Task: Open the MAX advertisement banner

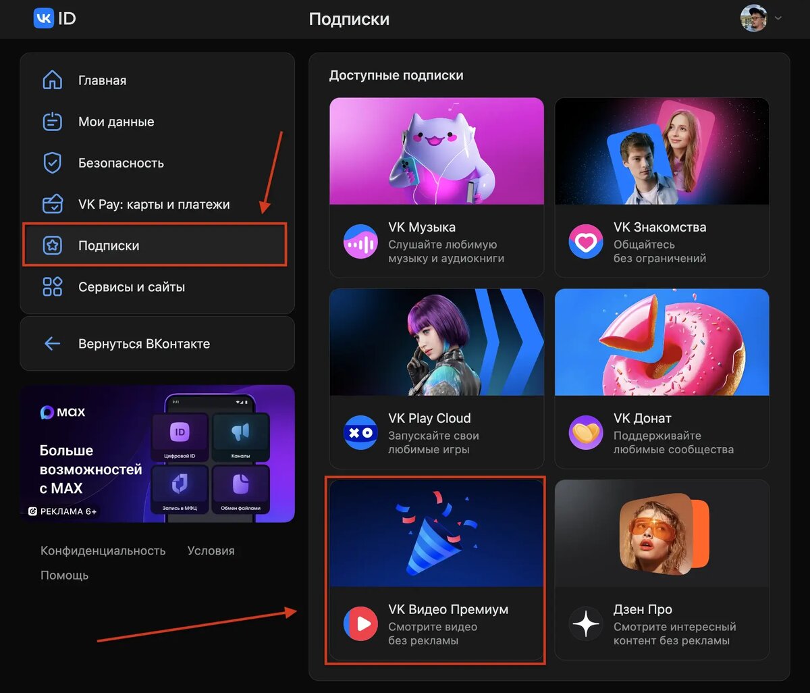Action: tap(157, 454)
